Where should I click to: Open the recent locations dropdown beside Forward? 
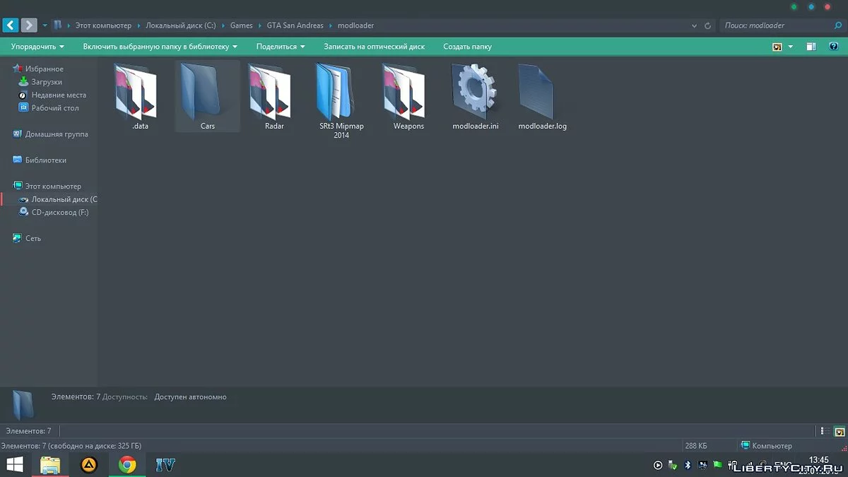pyautogui.click(x=45, y=25)
